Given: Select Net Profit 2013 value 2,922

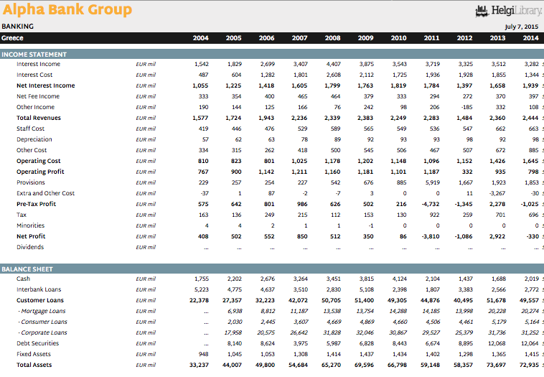Looking at the screenshot, I should point(497,236).
